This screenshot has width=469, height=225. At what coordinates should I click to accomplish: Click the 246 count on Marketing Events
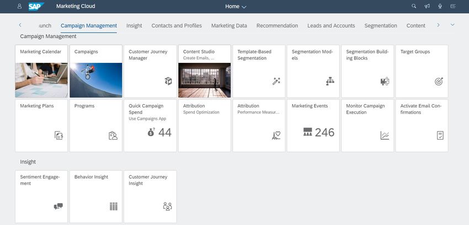324,132
